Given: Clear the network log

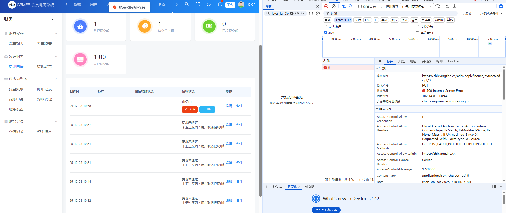Looking at the screenshot, I should (334, 6).
